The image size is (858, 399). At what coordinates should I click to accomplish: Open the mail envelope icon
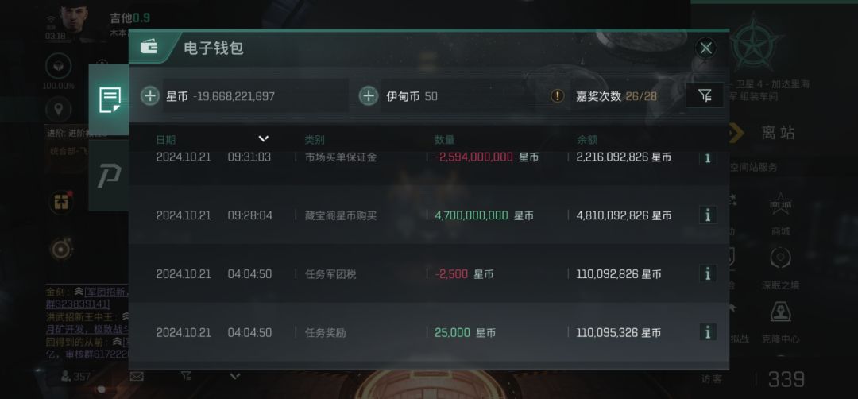coord(137,376)
